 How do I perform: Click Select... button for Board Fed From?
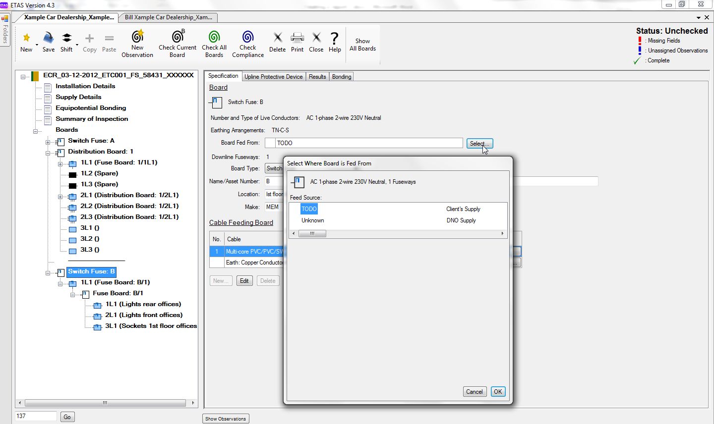pos(479,143)
